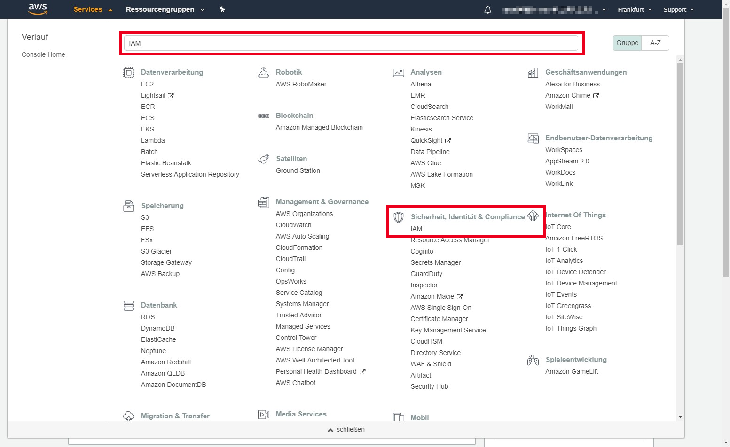Open the Frankfurt region dropdown

coord(635,9)
